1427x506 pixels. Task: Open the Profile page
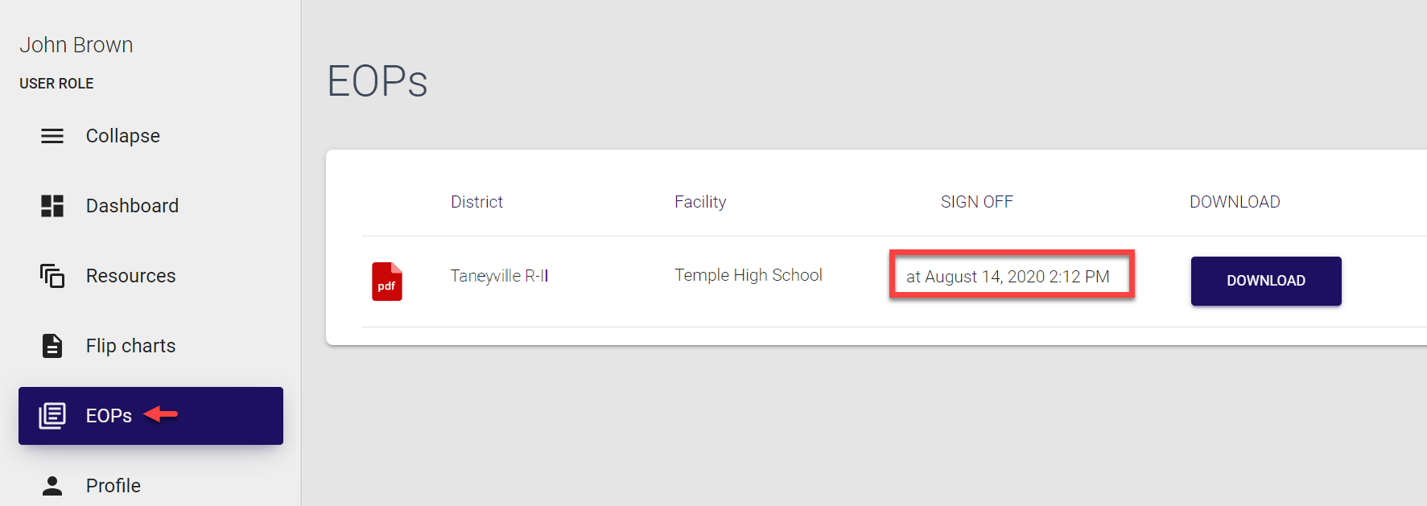[x=113, y=486]
